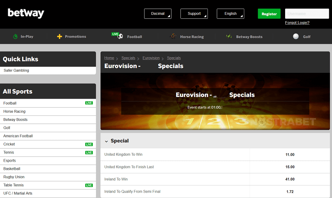The width and height of the screenshot is (332, 198).
Task: Click LIVE badge beside Tennis
Action: [89, 153]
